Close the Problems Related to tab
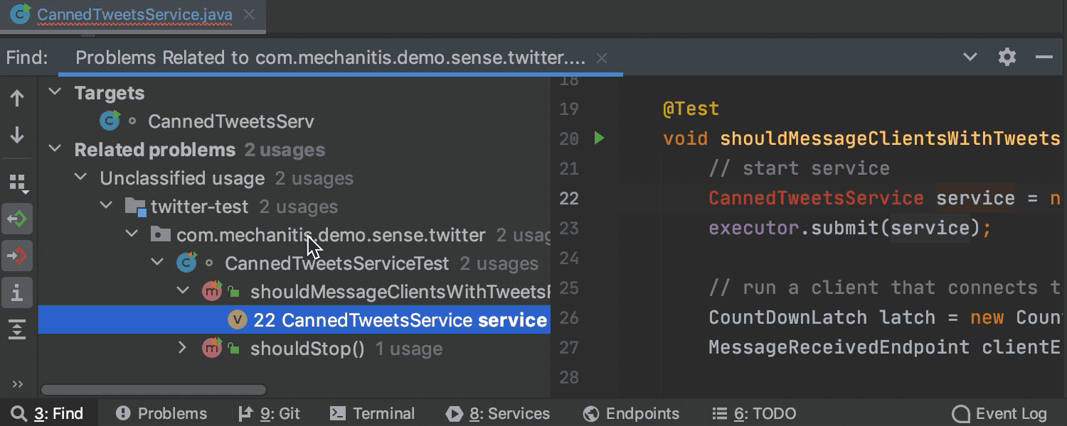This screenshot has width=1067, height=426. point(602,58)
